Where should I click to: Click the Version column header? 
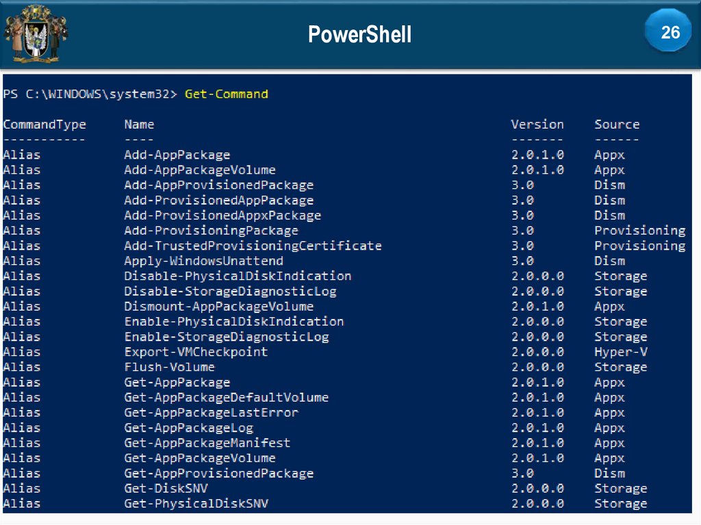[x=537, y=125]
